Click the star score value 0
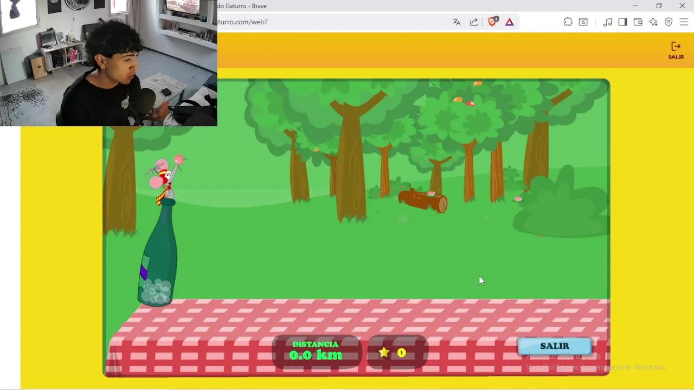The image size is (694, 390). [x=402, y=353]
